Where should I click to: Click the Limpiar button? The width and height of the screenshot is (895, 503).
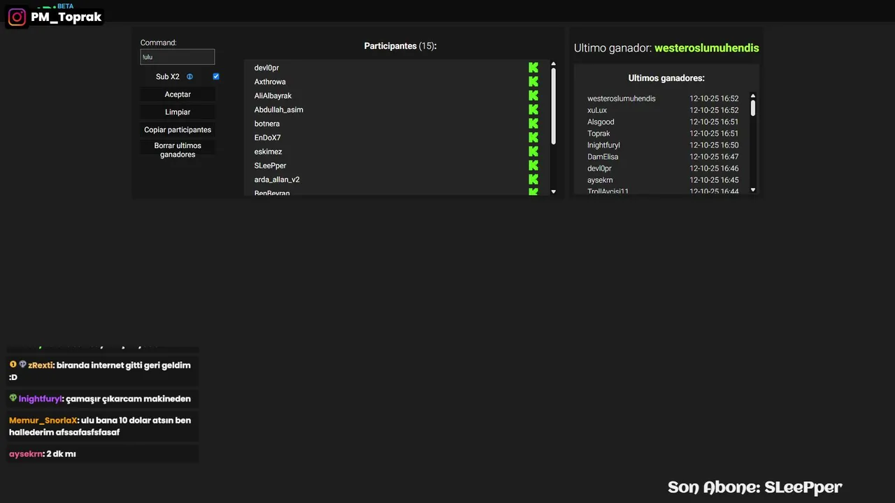click(178, 112)
